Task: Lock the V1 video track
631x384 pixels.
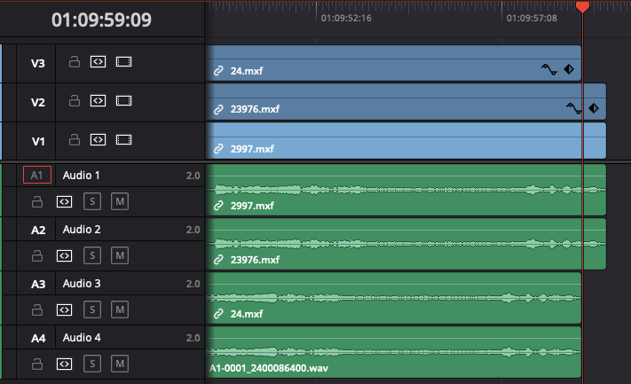Action: point(75,139)
